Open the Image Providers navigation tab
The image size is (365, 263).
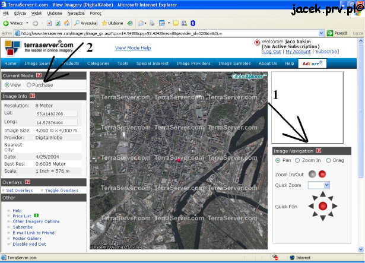pyautogui.click(x=193, y=64)
